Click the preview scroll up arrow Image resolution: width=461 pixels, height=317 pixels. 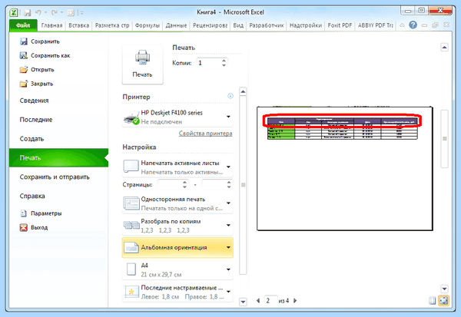pos(444,48)
